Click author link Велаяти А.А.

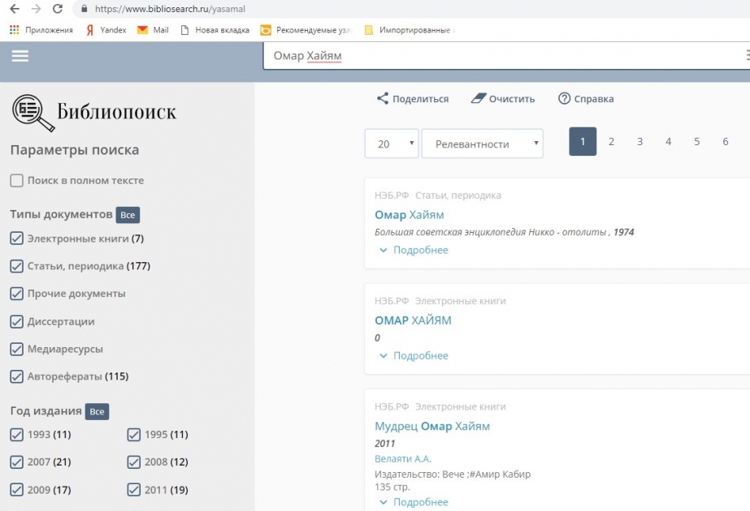403,459
